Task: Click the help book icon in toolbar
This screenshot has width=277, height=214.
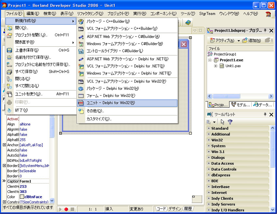Action: (188, 22)
